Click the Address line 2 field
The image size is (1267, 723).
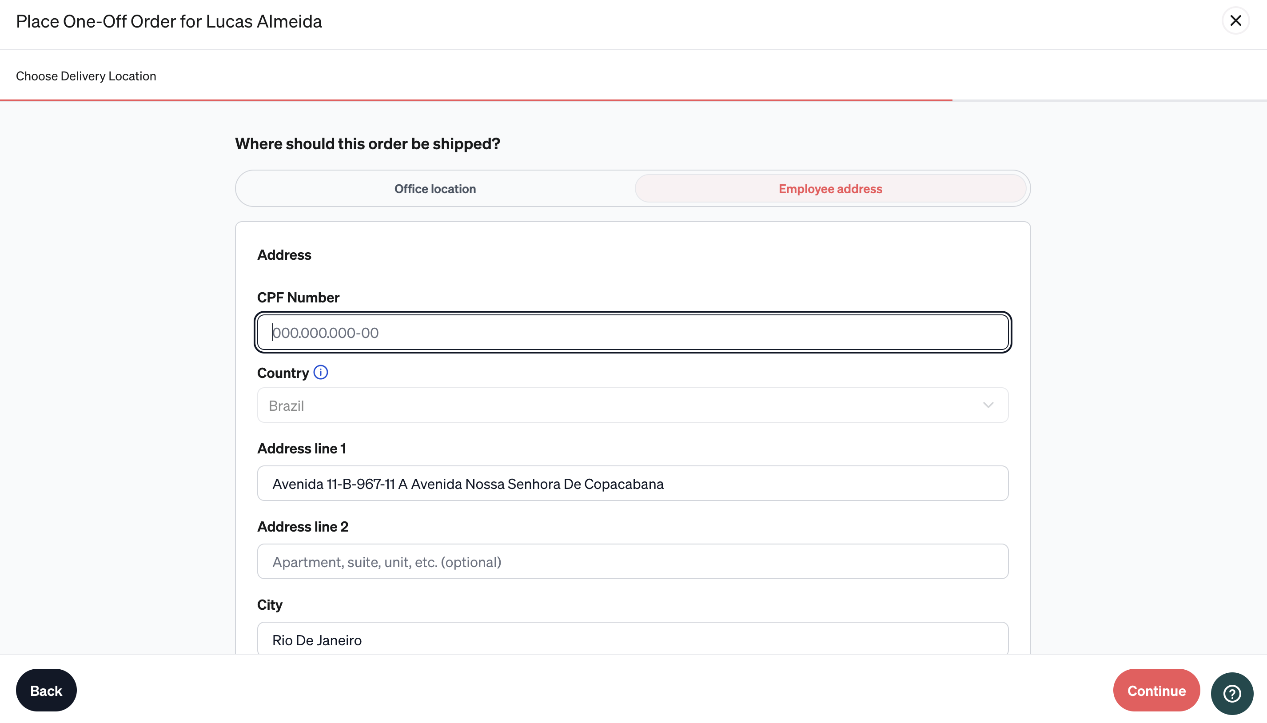tap(633, 562)
